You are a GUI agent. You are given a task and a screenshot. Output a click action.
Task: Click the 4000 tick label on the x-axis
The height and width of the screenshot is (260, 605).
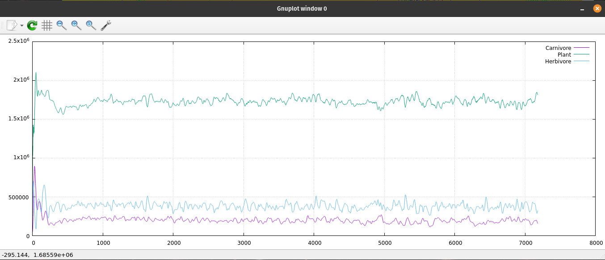314,243
